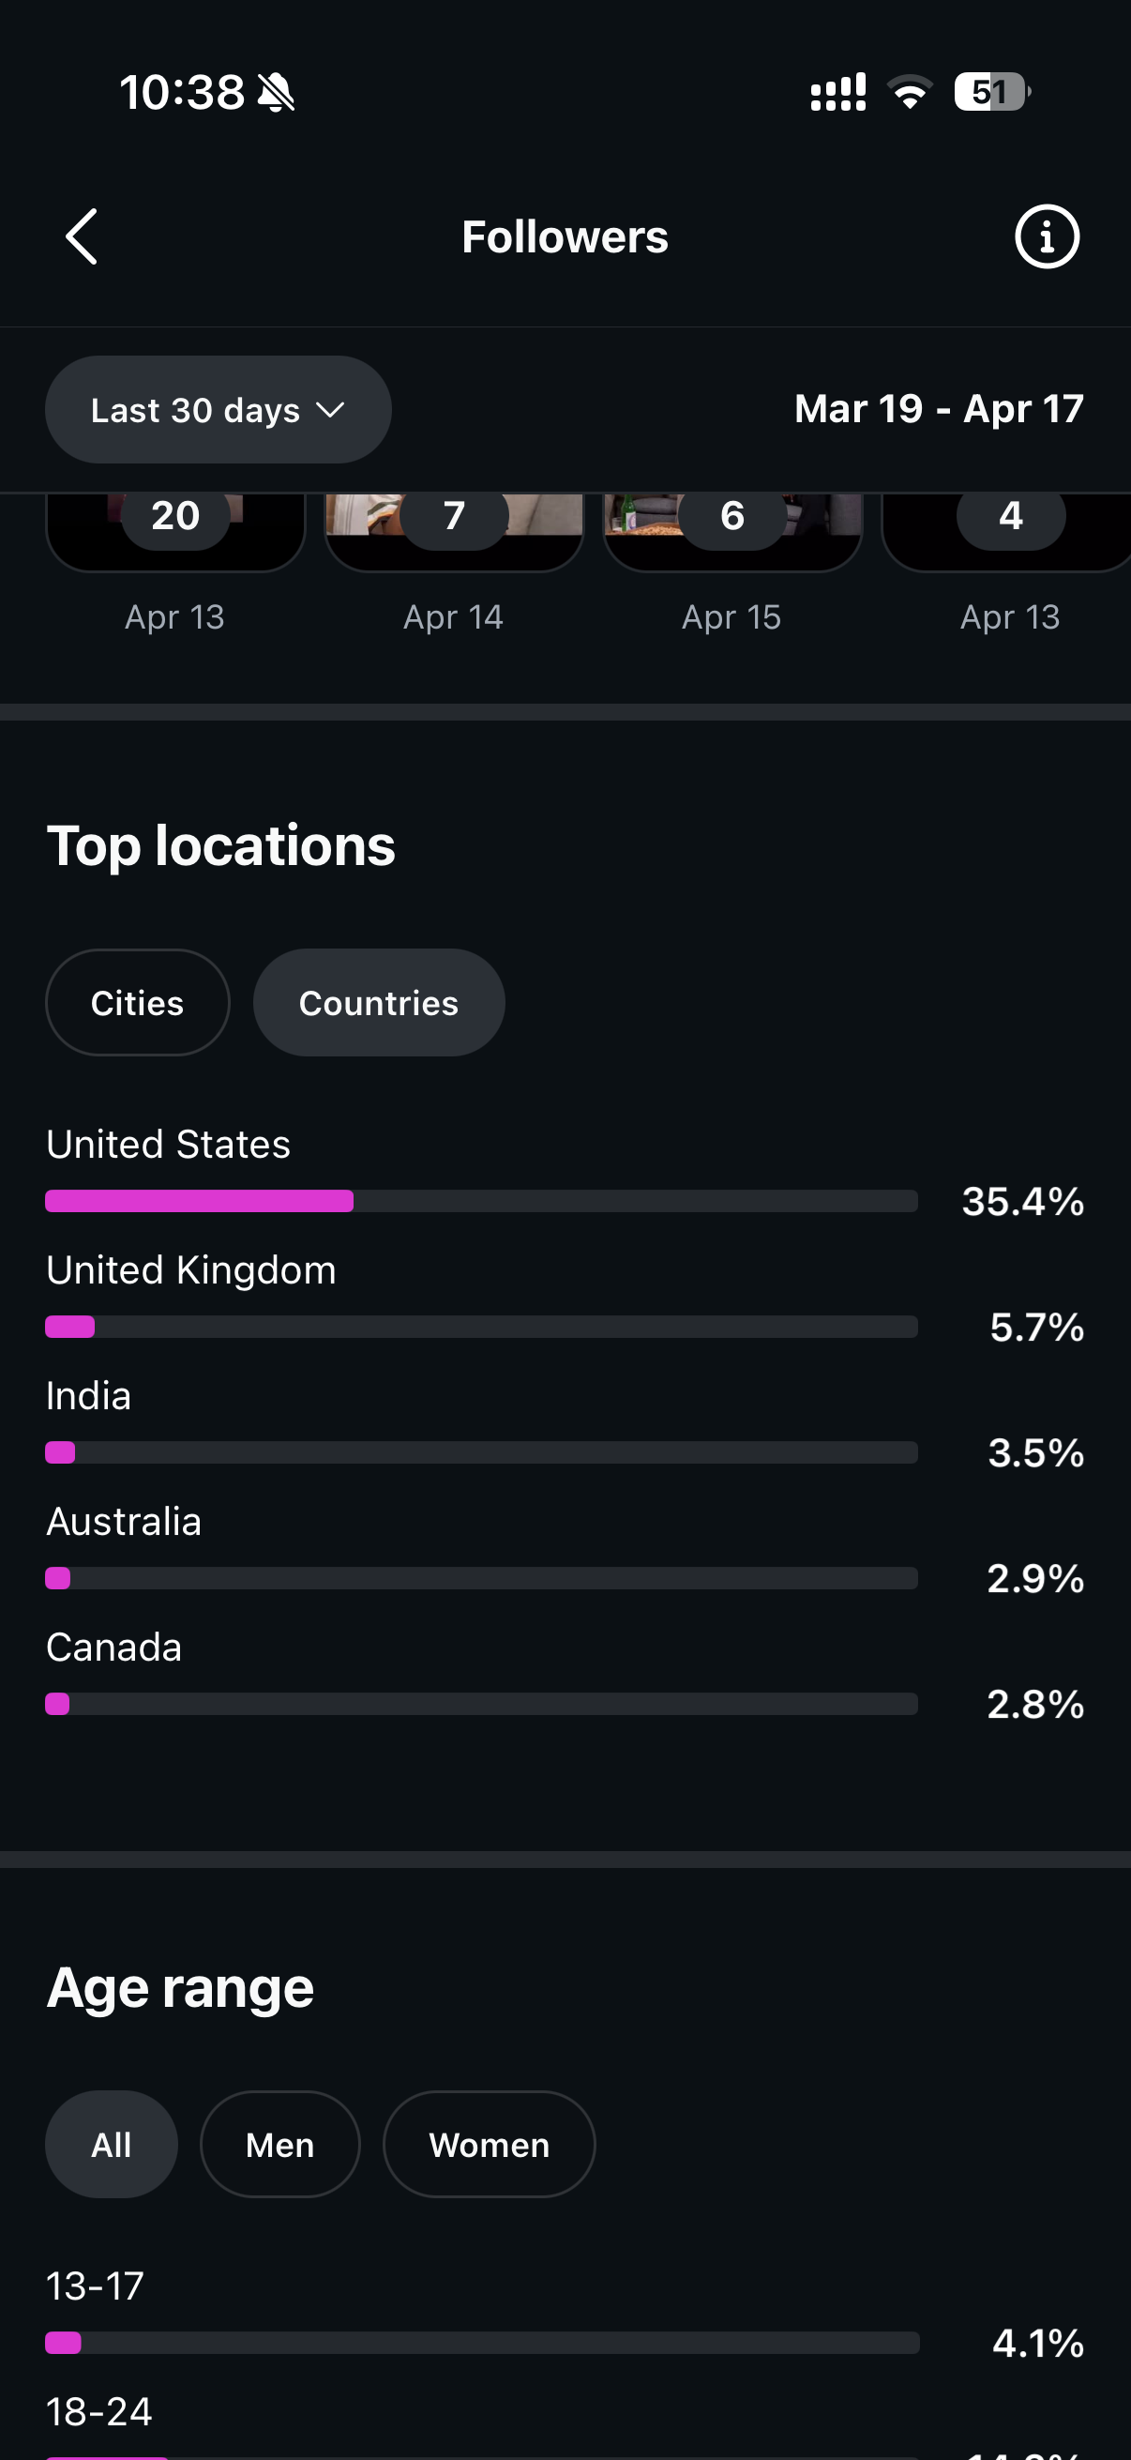The image size is (1131, 2460).
Task: Choose the All age range filter
Action: [112, 2145]
